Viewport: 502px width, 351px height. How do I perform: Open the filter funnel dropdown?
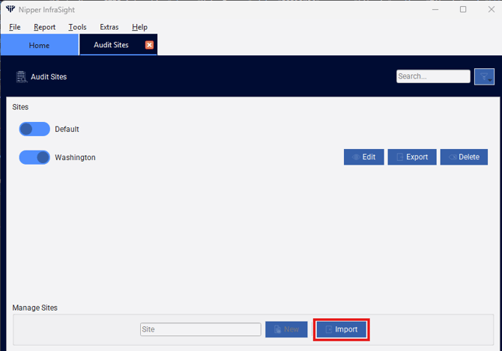click(x=484, y=76)
